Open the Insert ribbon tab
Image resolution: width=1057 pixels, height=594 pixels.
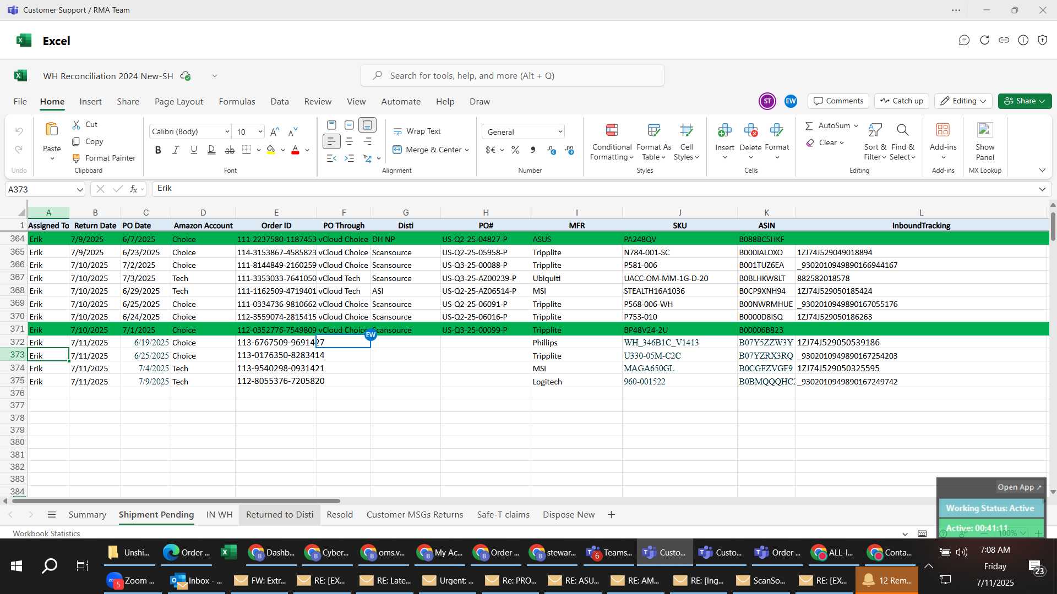(90, 102)
